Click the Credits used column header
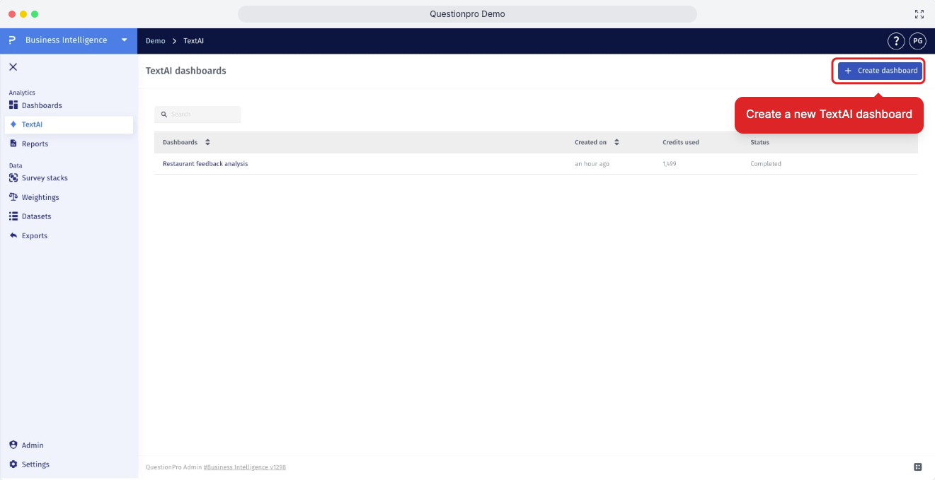 click(x=680, y=142)
